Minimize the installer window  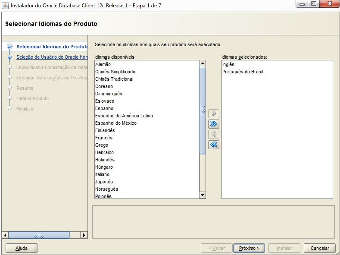click(302, 4)
